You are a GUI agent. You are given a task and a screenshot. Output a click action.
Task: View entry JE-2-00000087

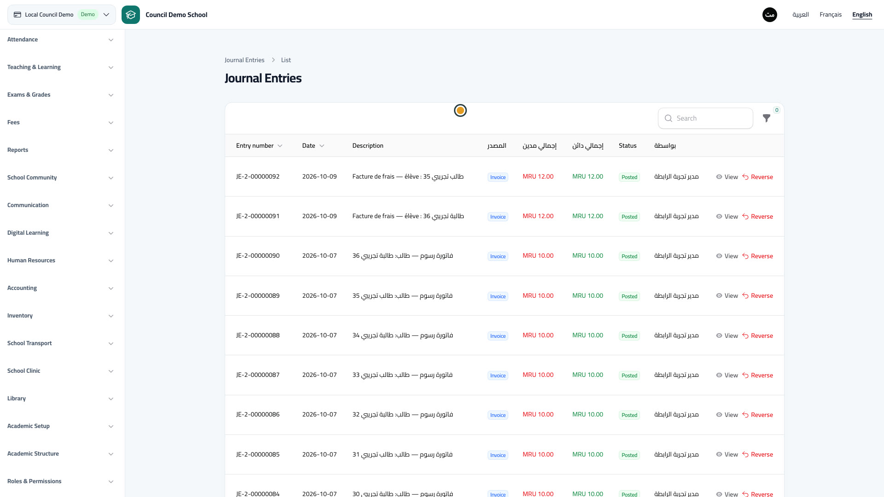tap(727, 375)
